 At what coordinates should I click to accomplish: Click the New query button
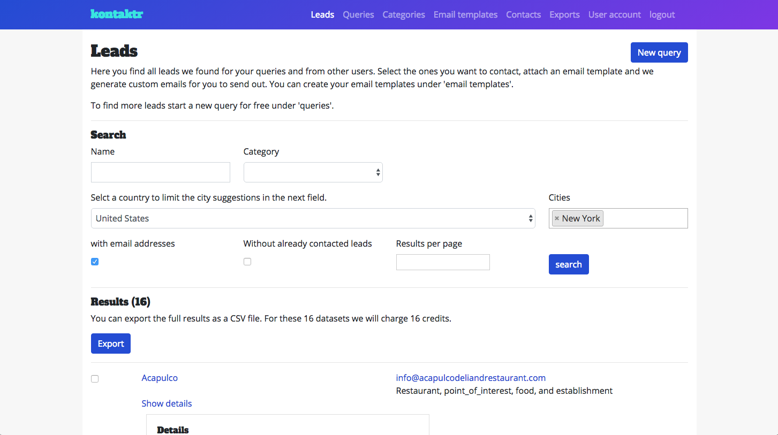(x=659, y=52)
